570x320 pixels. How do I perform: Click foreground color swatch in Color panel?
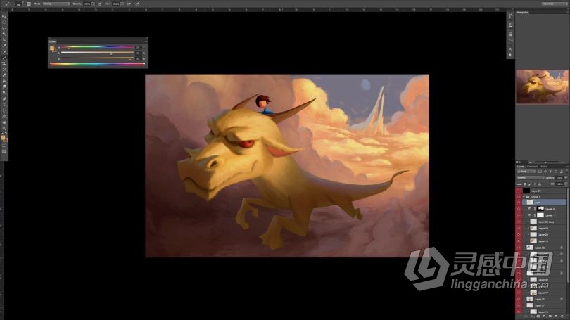pyautogui.click(x=52, y=48)
